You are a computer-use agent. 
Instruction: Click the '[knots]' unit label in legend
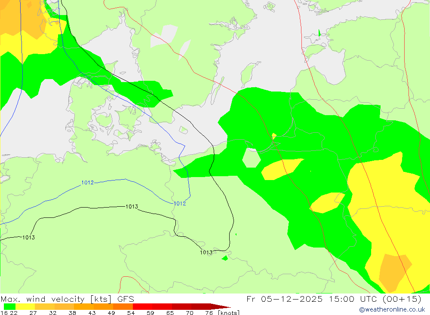click(x=229, y=312)
